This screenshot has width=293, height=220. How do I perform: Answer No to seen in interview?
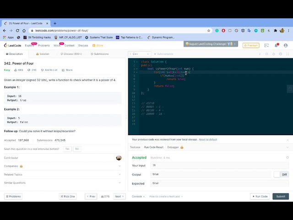77,149
